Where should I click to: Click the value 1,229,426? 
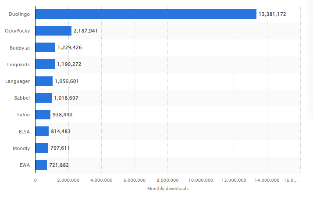[x=70, y=47]
